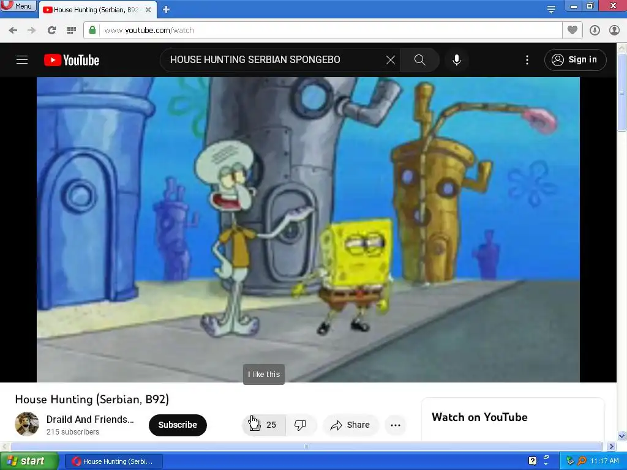The image size is (627, 470).
Task: Open Speed Dial grid icon
Action: tap(72, 31)
